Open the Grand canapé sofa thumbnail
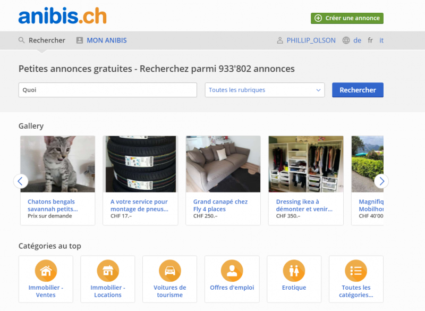This screenshot has width=425, height=311. tap(223, 164)
